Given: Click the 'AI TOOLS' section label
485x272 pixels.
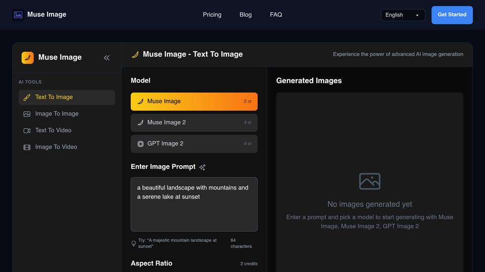Looking at the screenshot, I should (x=30, y=82).
